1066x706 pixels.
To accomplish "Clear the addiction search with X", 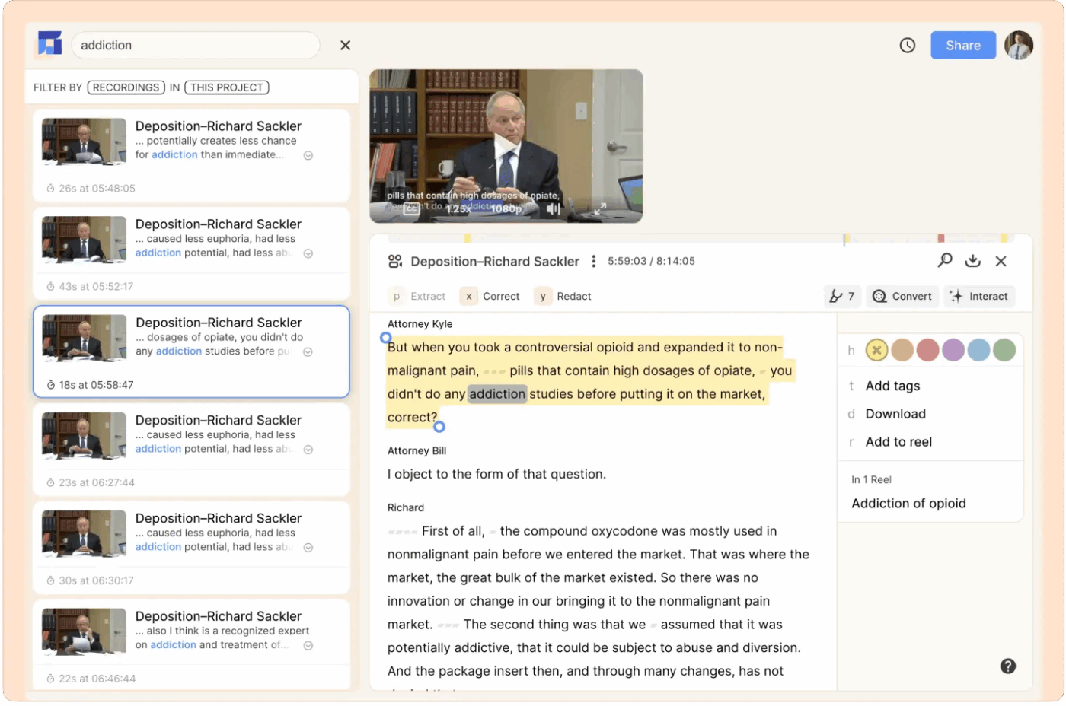I will point(345,46).
